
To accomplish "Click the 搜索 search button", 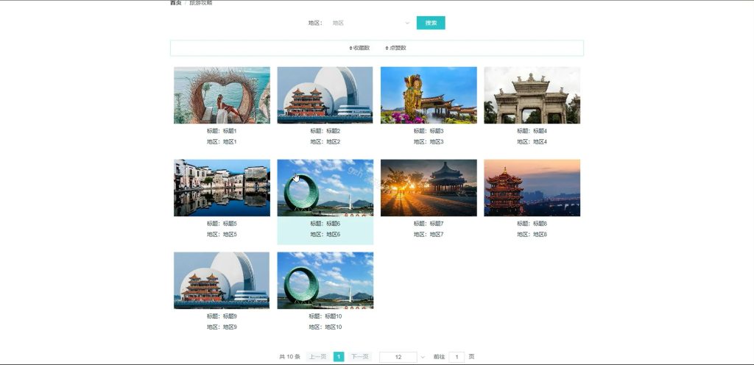I will pyautogui.click(x=431, y=23).
